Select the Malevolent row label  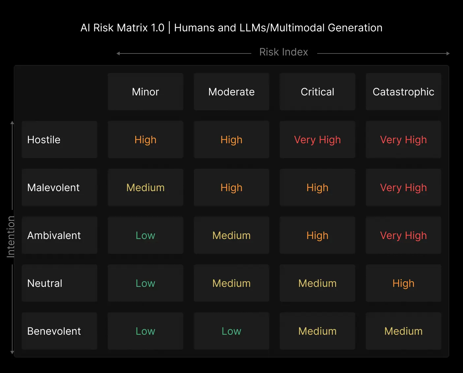coord(59,187)
